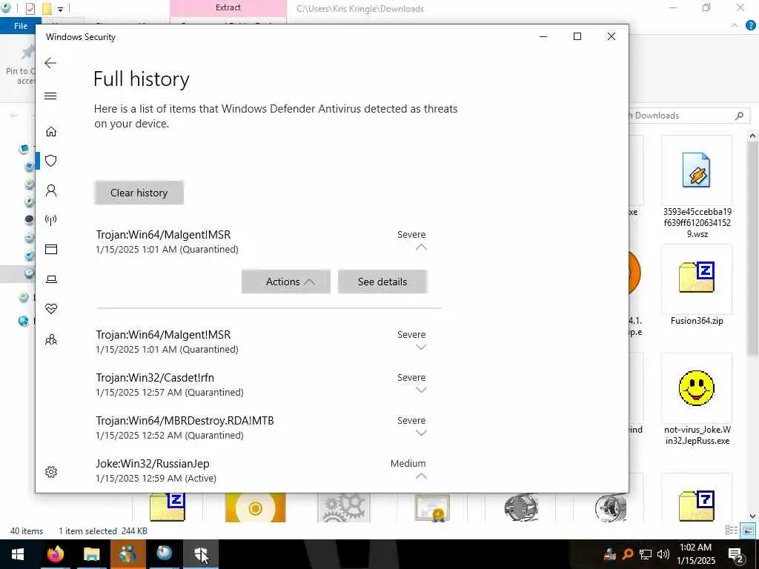Switch File Explorer to details view
This screenshot has height=569, width=759.
pyautogui.click(x=732, y=530)
